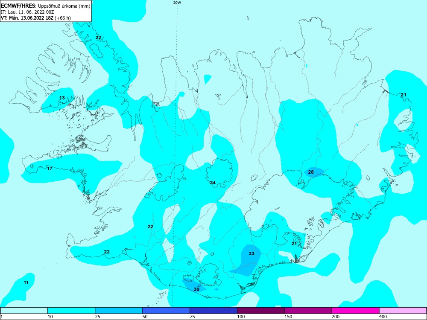Click the precipitation value 24
This screenshot has height=320, width=427.
pos(213,183)
